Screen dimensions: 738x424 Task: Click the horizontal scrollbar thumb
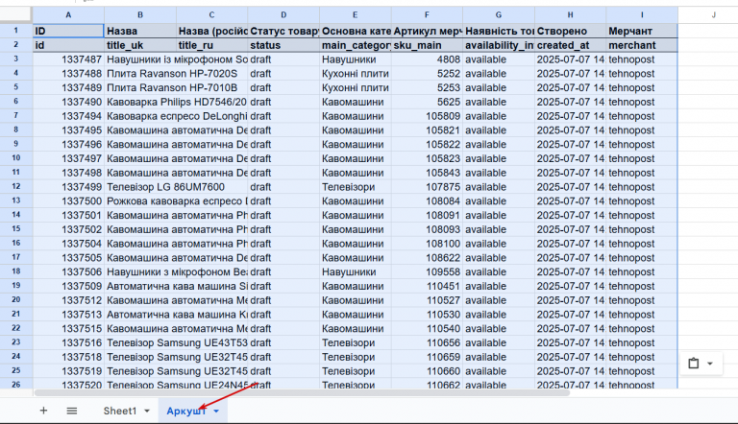(x=301, y=392)
